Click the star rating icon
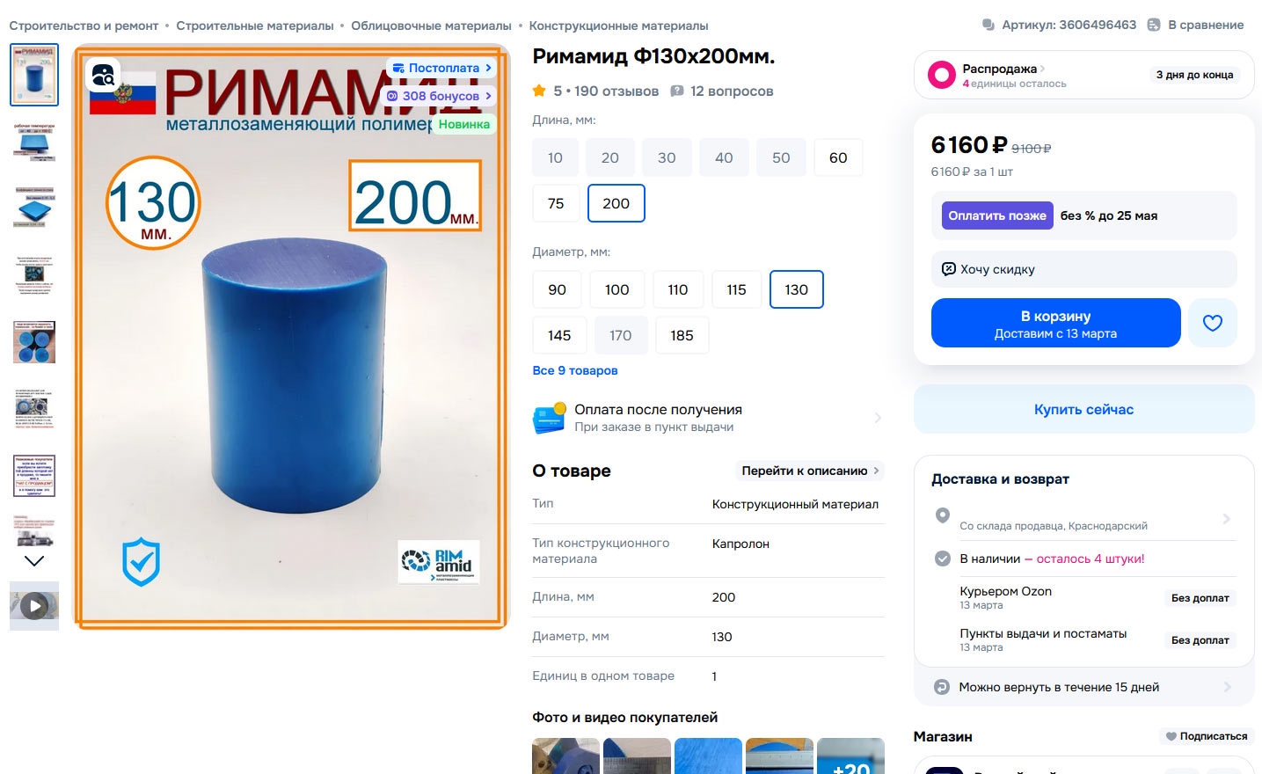Image resolution: width=1262 pixels, height=774 pixels. (539, 91)
